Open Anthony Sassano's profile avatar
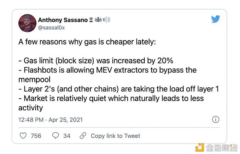Image resolution: width=240 pixels, height=154 pixels. pos(27,23)
